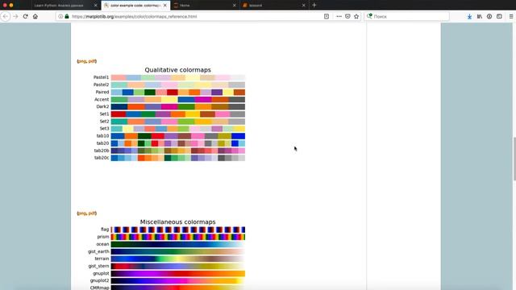Save page to Pocket
This screenshot has width=516, height=290.
(x=347, y=16)
